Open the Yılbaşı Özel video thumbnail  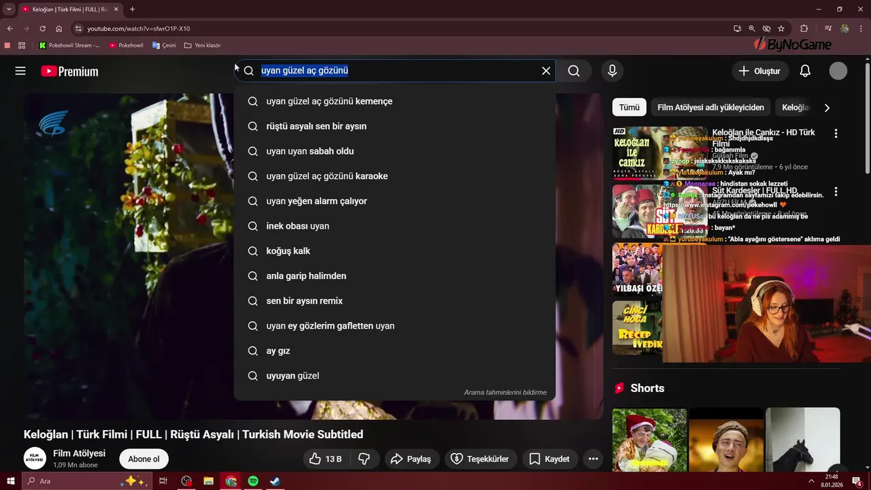pos(638,269)
